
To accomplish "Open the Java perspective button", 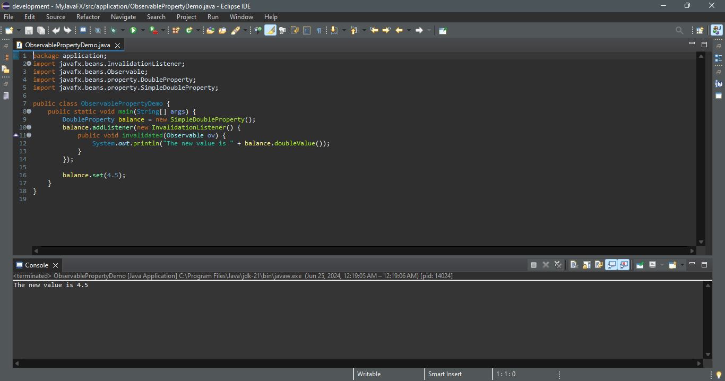I will pyautogui.click(x=717, y=30).
